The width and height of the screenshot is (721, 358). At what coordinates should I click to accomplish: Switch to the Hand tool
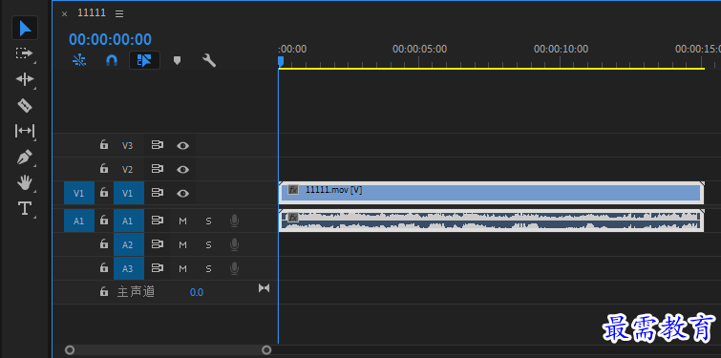(x=25, y=182)
